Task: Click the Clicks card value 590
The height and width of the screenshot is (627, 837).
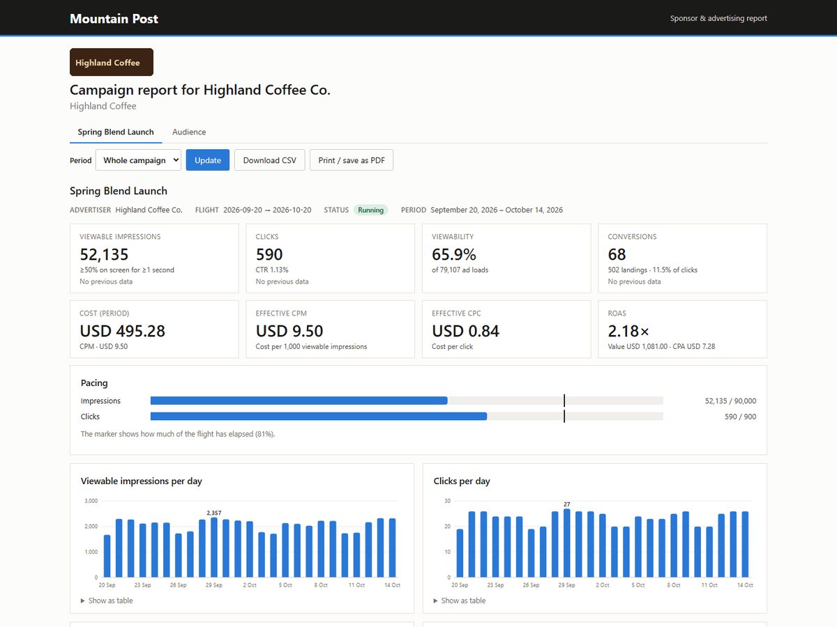Action: [x=269, y=254]
